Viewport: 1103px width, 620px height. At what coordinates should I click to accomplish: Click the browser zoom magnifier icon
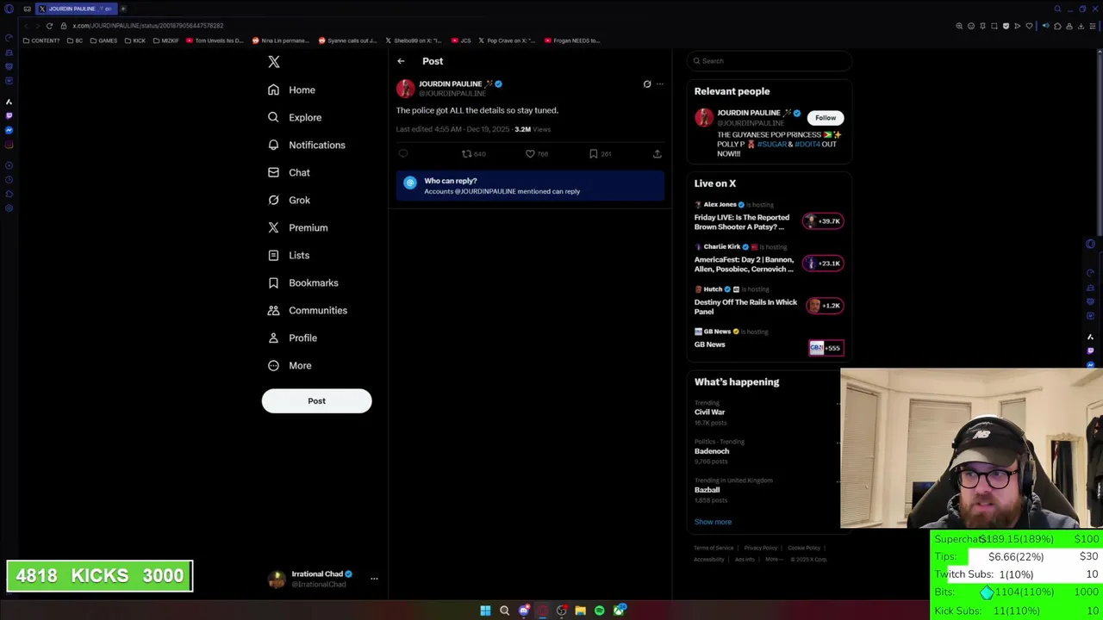[x=959, y=26]
